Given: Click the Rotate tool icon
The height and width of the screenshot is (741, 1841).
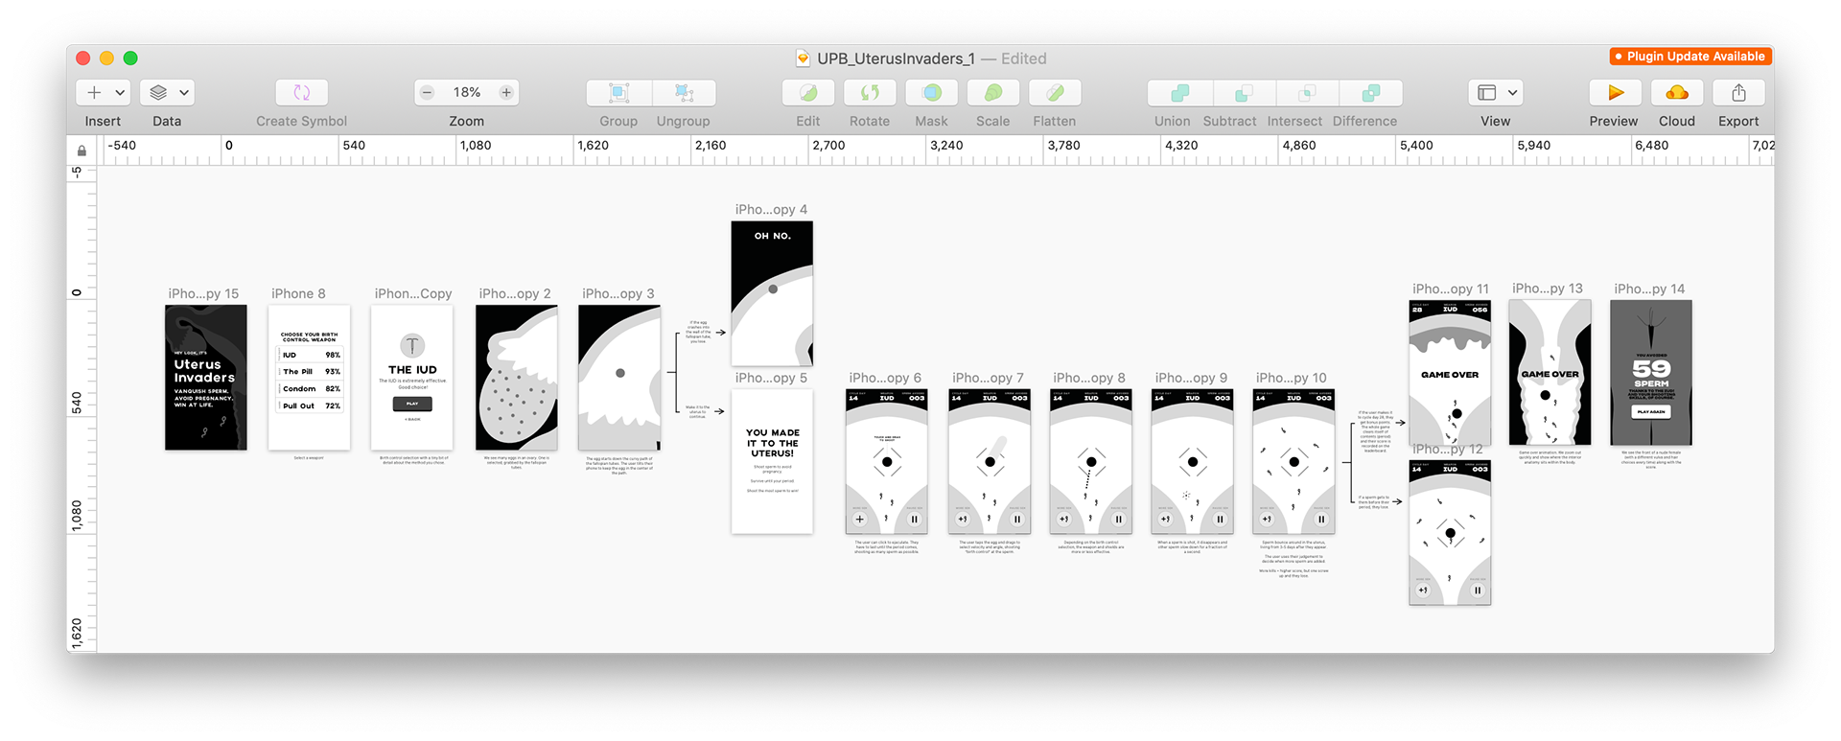Looking at the screenshot, I should [x=870, y=93].
